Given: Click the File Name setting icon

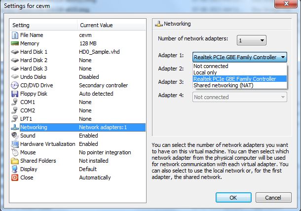Looking at the screenshot, I should pos(15,35).
